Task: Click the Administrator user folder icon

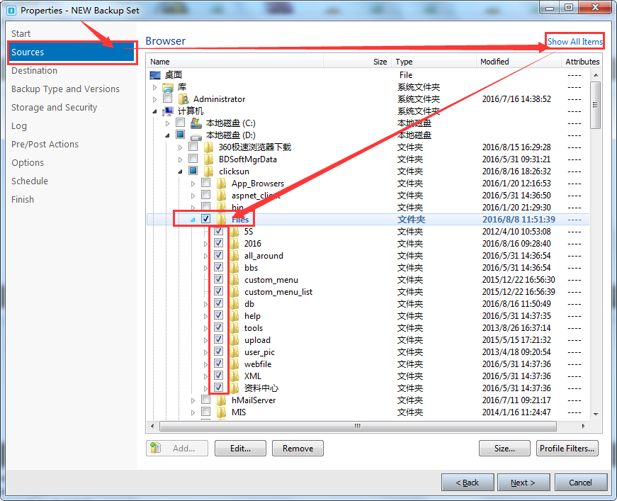Action: tap(183, 99)
